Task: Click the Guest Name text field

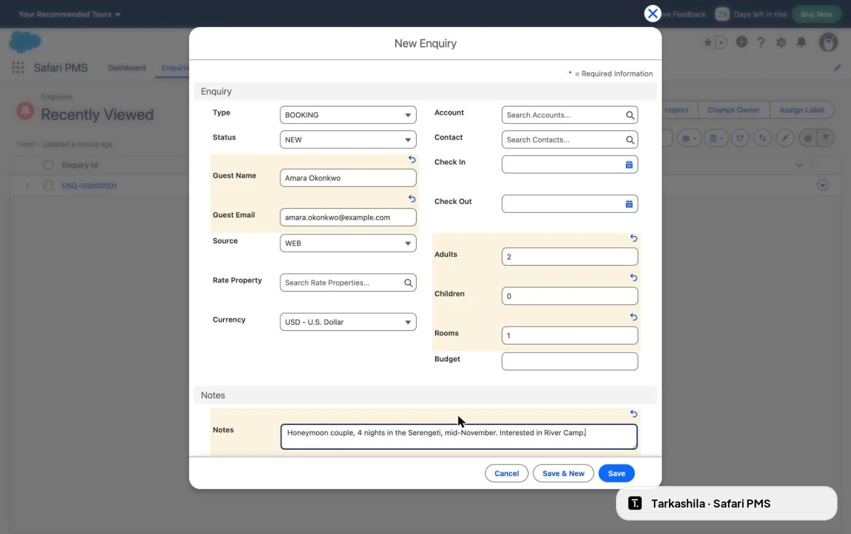Action: point(348,178)
